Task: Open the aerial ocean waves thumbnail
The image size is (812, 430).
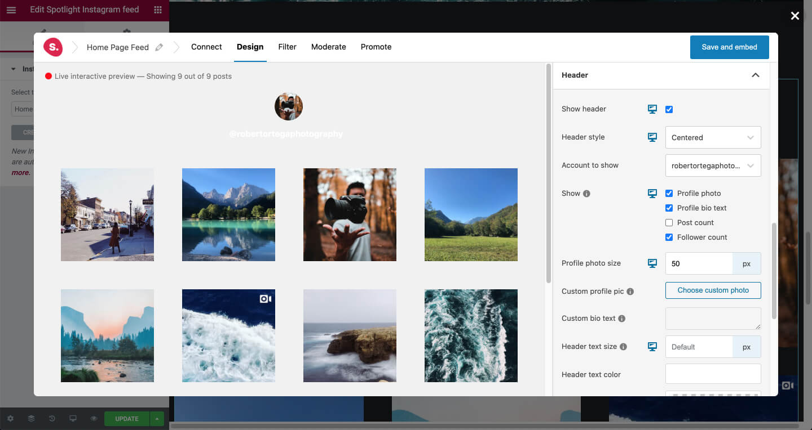Action: pyautogui.click(x=471, y=335)
